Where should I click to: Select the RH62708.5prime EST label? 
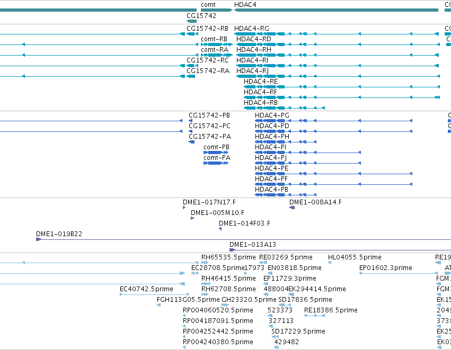tap(228, 290)
